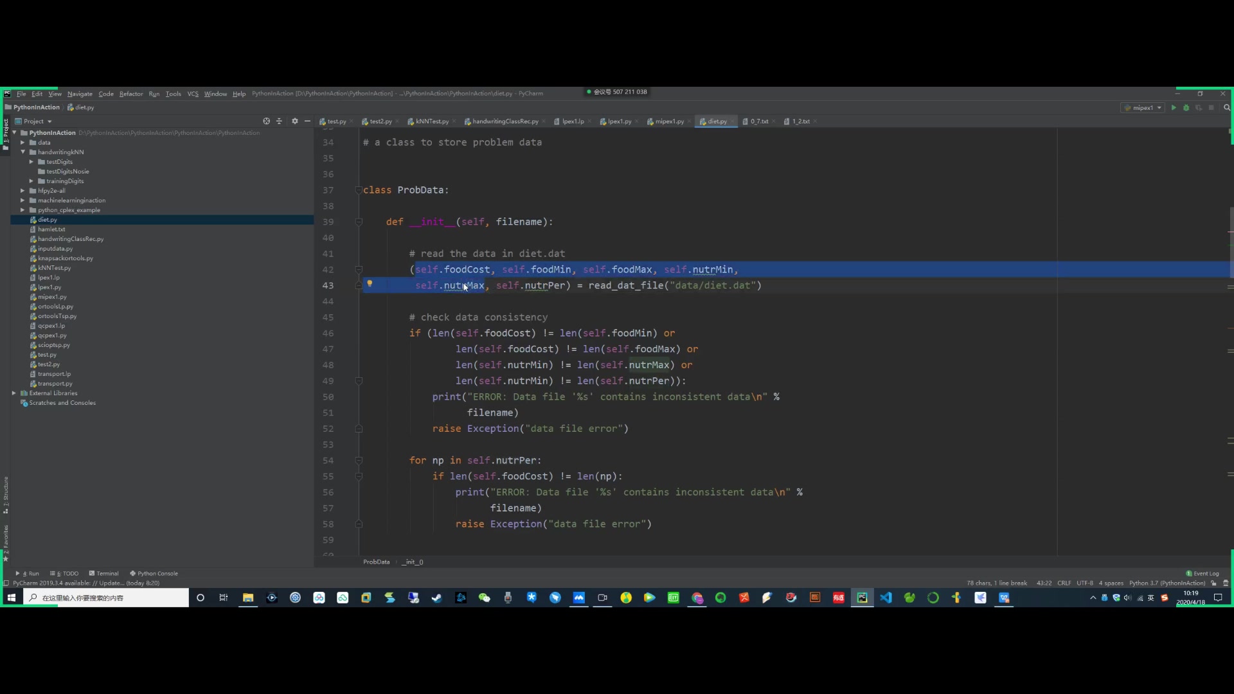The image size is (1234, 694).
Task: Click ProbData in the editor breadcrumb
Action: [x=376, y=562]
